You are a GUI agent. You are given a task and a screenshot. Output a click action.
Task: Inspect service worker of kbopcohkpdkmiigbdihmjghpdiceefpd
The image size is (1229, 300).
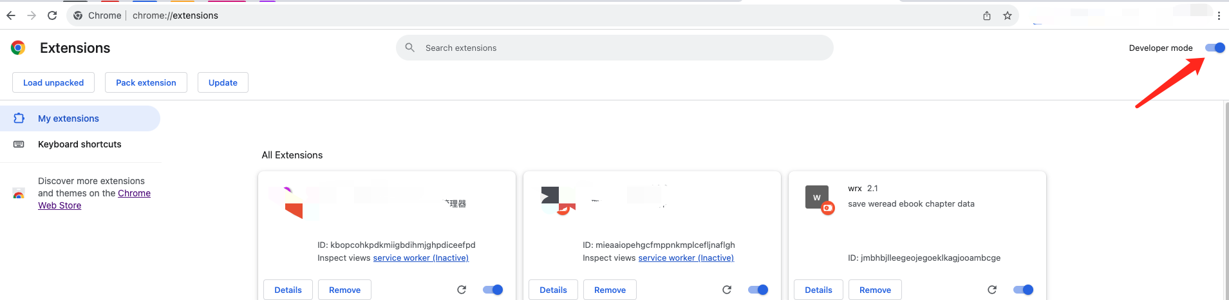pos(421,258)
